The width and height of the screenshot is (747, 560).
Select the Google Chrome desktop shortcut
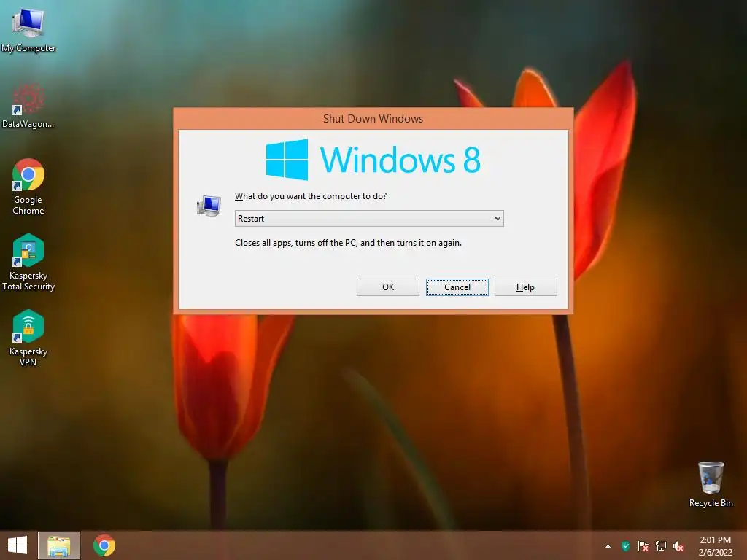tap(28, 186)
